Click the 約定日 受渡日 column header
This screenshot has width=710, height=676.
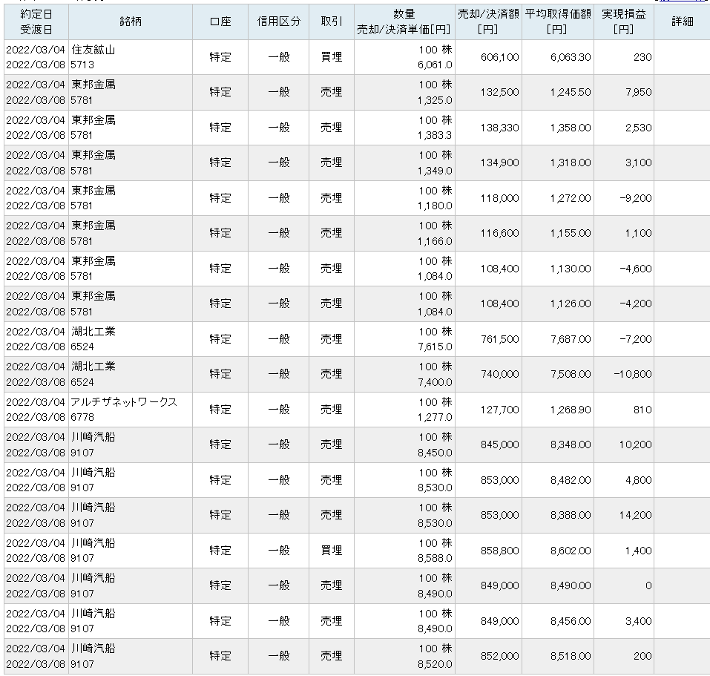(36, 22)
